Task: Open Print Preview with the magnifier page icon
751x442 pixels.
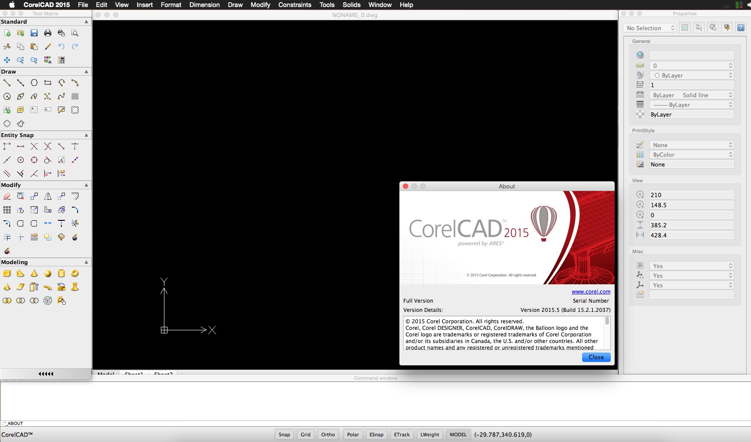Action: pyautogui.click(x=75, y=33)
